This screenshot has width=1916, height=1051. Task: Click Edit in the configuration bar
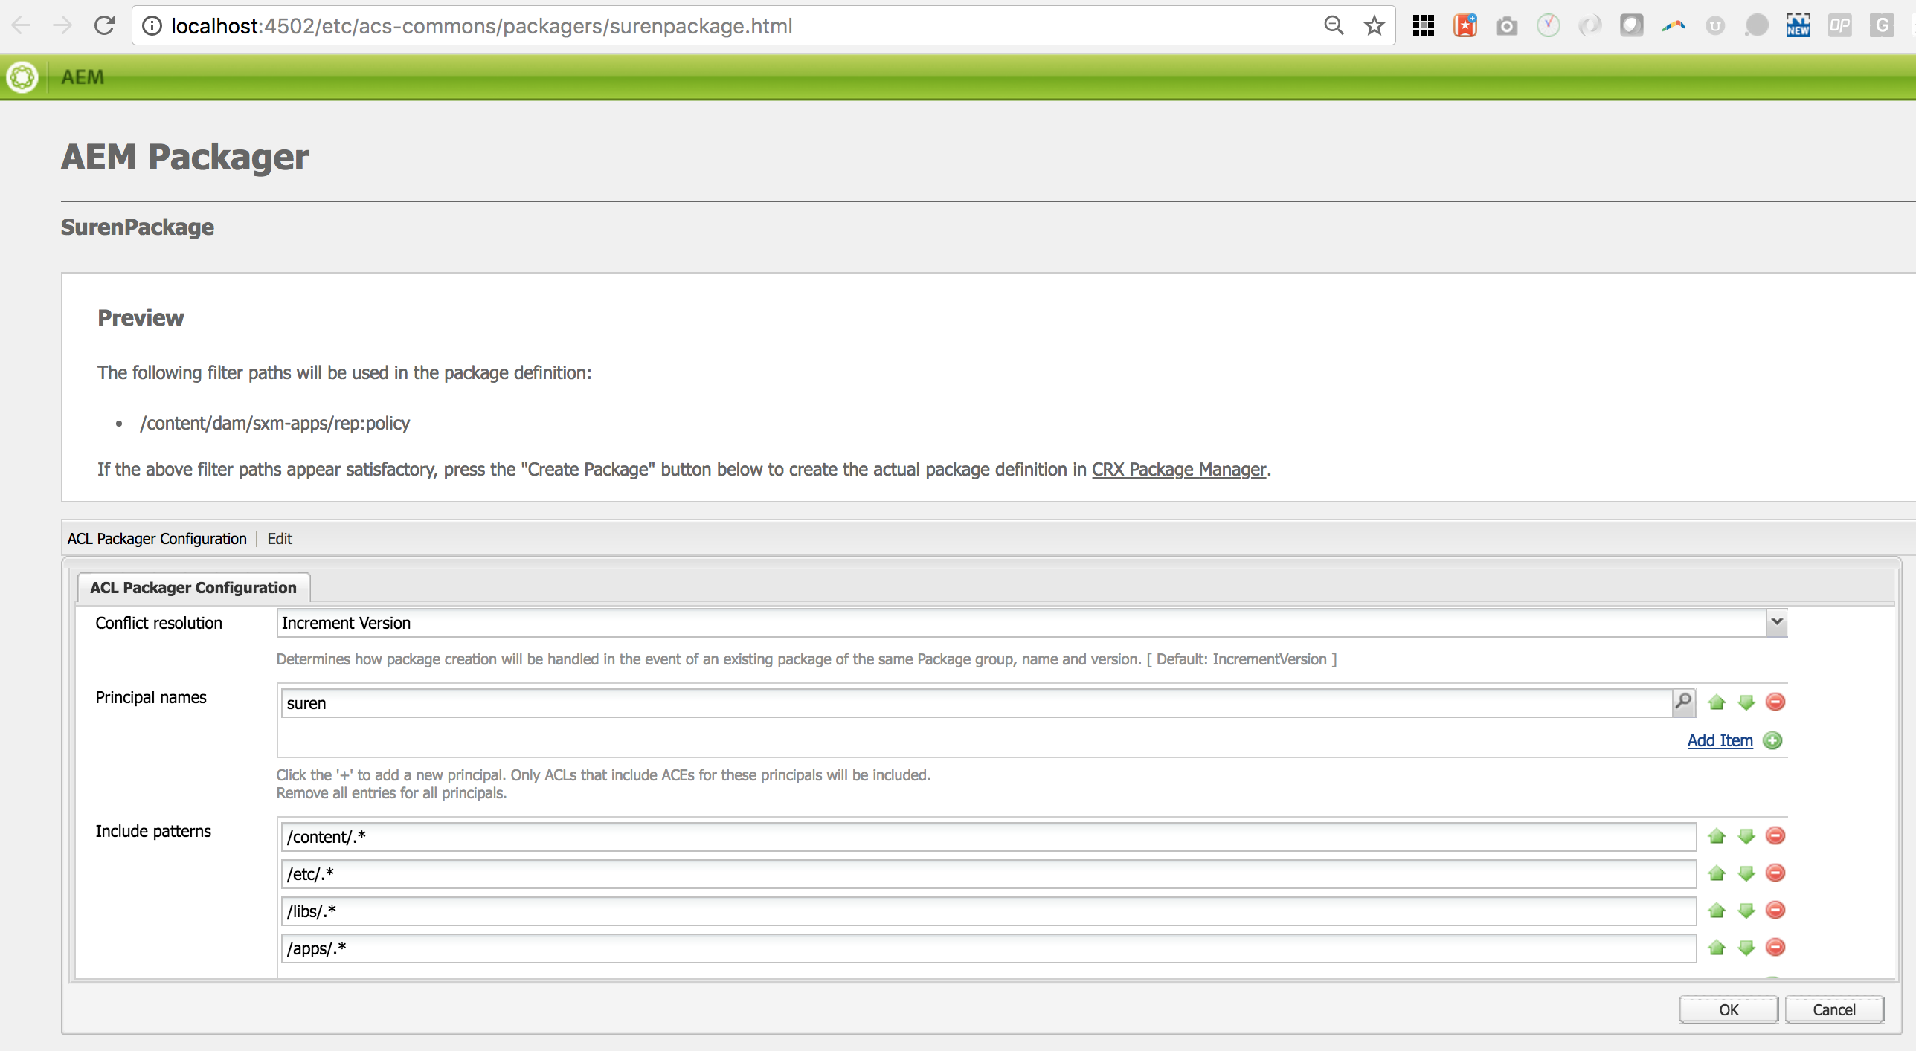coord(280,538)
